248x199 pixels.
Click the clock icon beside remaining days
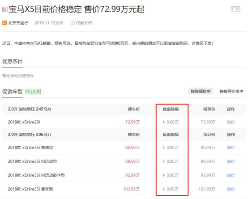(73, 23)
